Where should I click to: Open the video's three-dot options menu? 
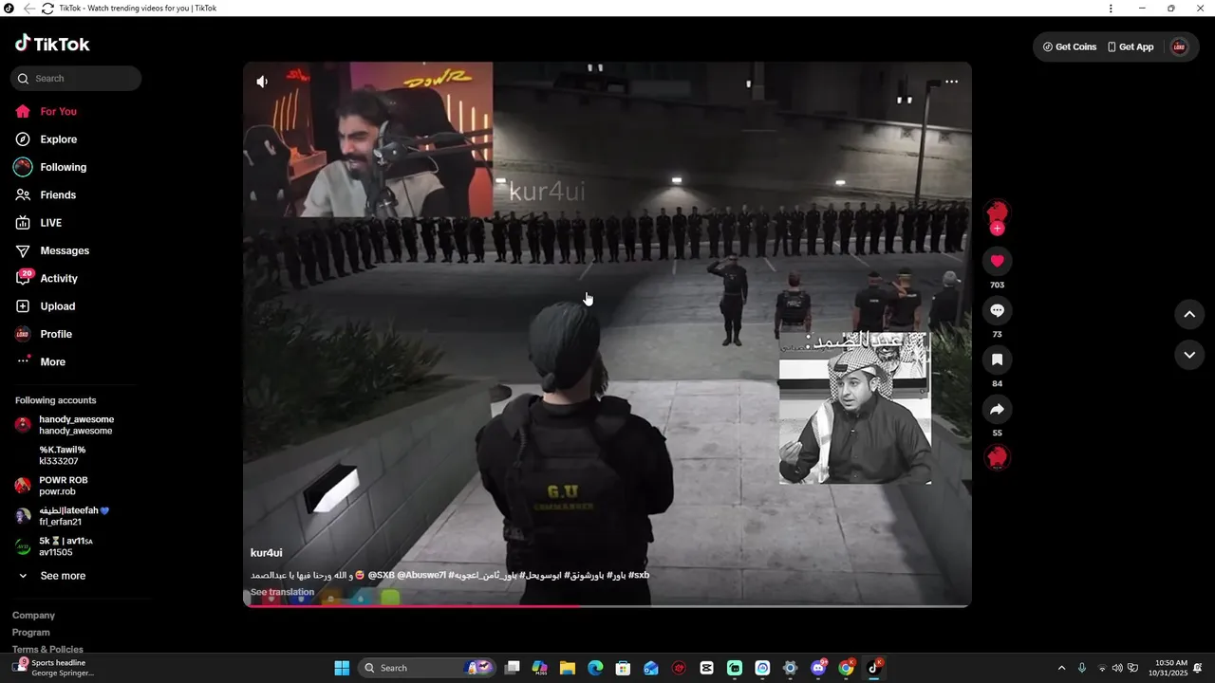coord(951,82)
